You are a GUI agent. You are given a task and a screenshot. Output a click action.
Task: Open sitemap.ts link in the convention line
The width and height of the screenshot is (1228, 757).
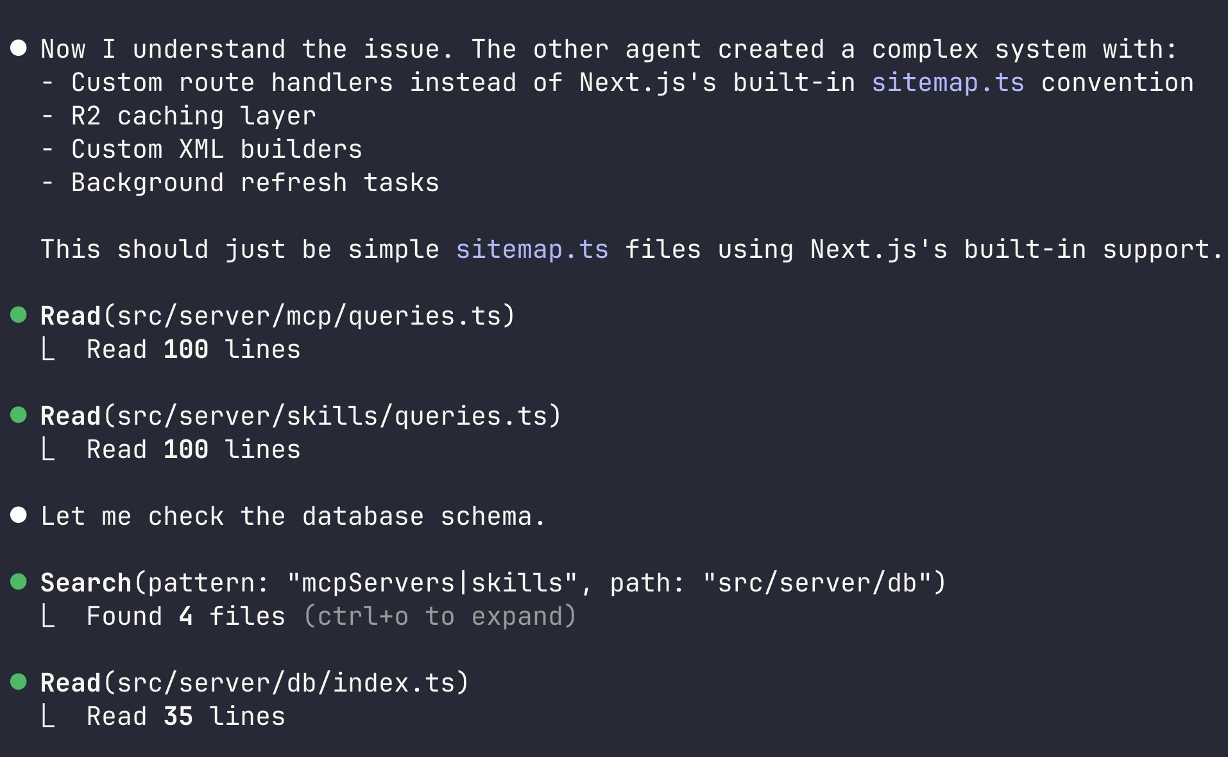(x=948, y=83)
